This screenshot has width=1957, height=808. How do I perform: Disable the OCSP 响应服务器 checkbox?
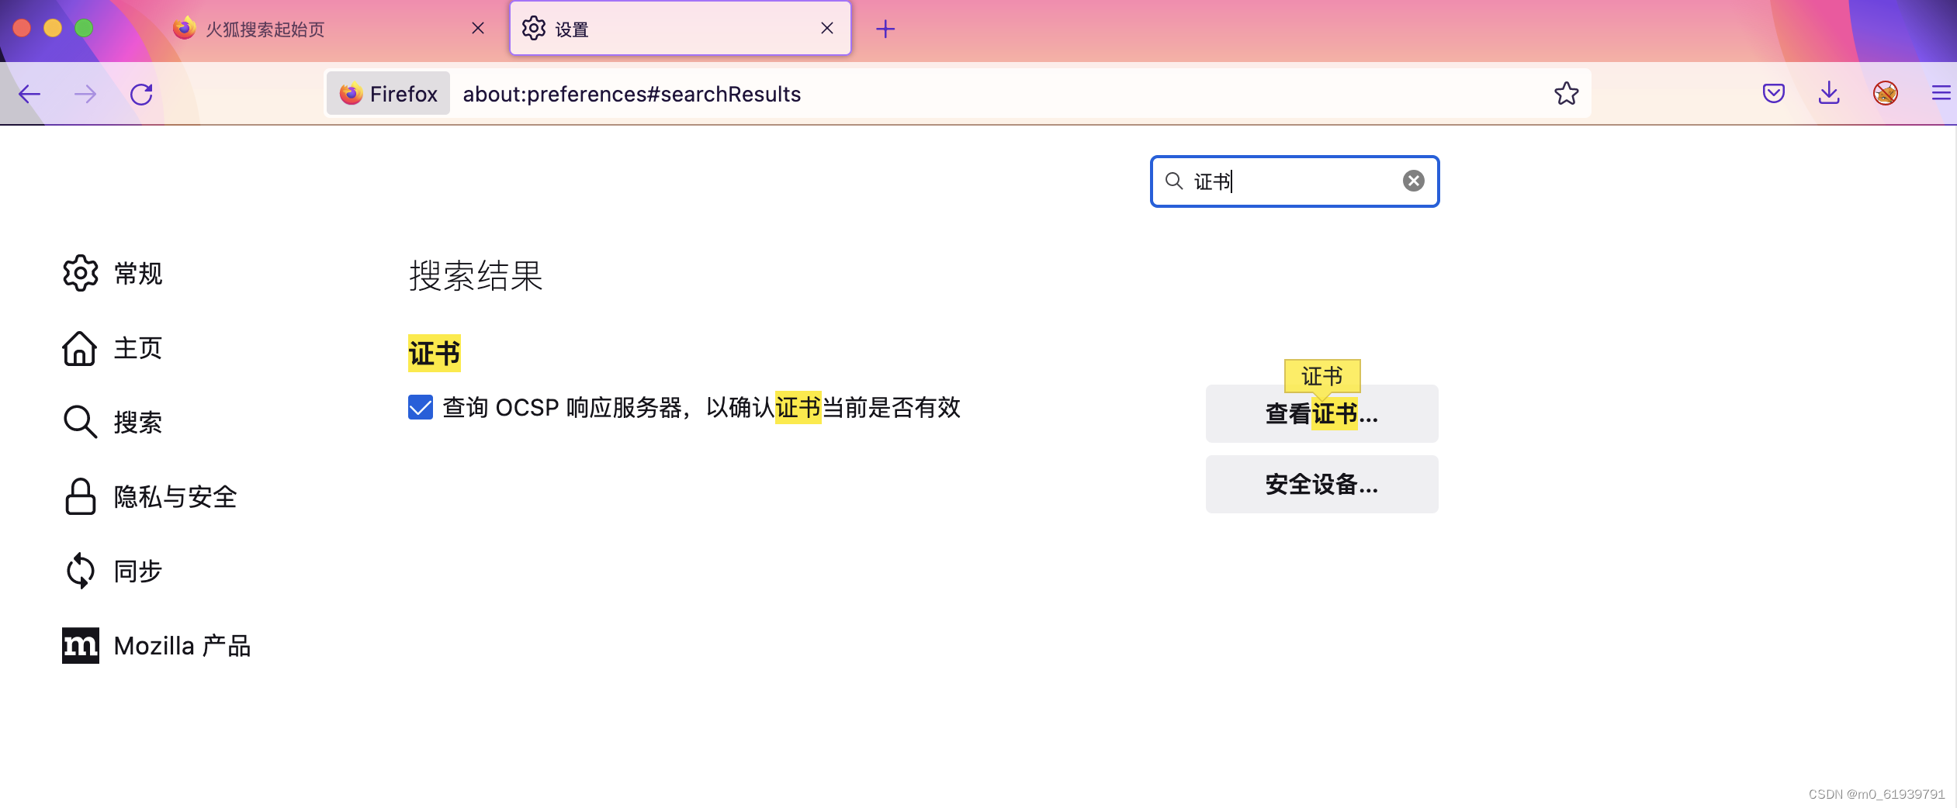(x=419, y=406)
